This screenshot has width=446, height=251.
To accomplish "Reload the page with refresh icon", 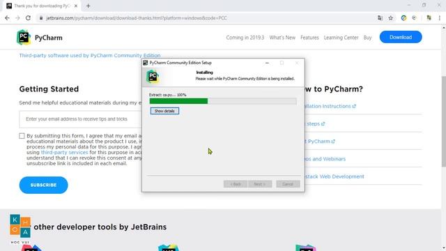I will pyautogui.click(x=28, y=18).
